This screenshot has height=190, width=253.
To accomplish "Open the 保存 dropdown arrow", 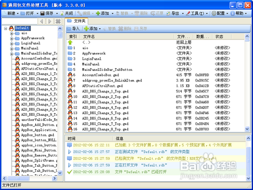I will [x=57, y=13].
